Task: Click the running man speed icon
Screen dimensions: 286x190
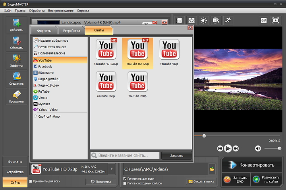Action: [228, 20]
